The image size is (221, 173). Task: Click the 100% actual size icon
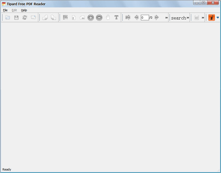point(65,18)
